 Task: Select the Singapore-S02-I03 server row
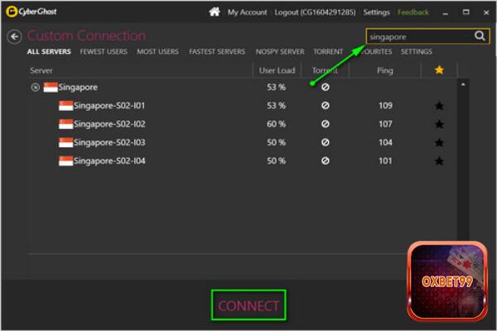point(242,142)
